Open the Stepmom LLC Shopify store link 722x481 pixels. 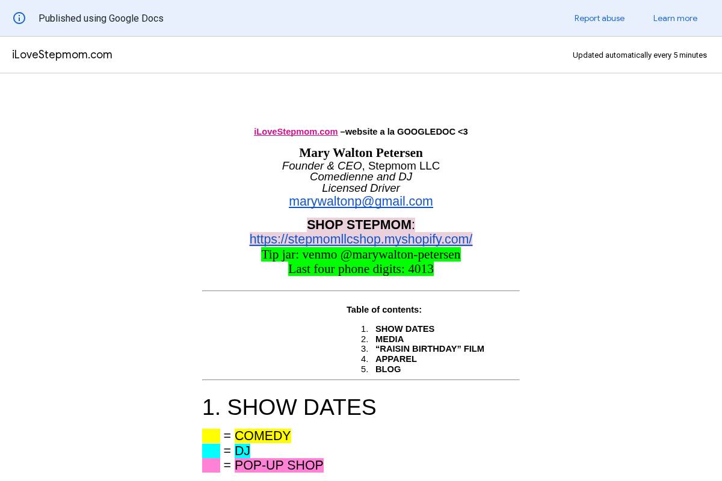click(361, 239)
